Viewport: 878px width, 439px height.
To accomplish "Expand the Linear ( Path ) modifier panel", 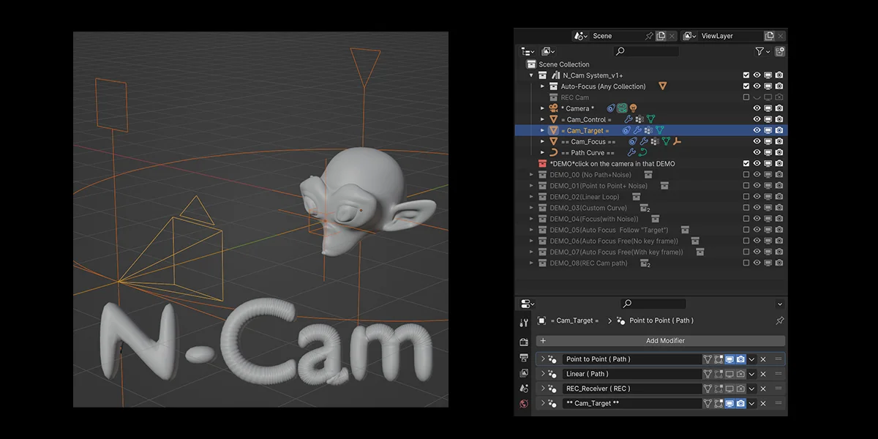I will [x=543, y=374].
